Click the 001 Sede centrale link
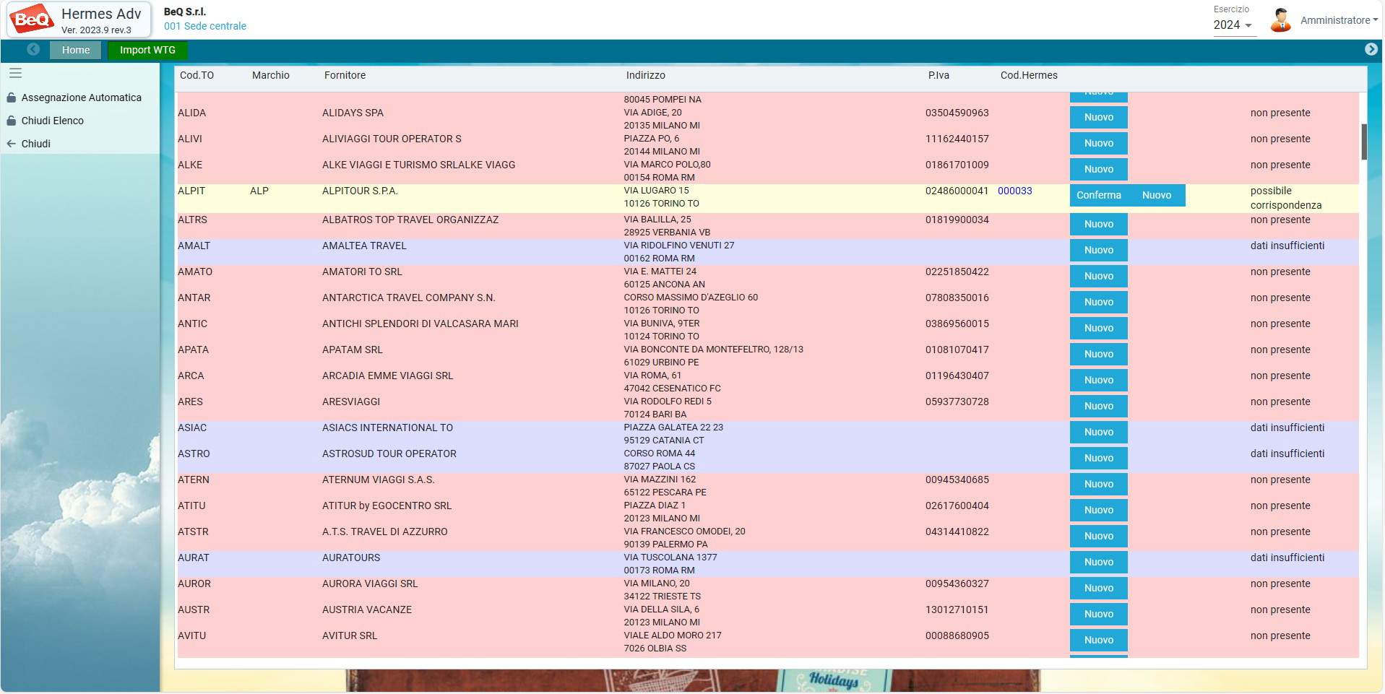The width and height of the screenshot is (1385, 694). [205, 26]
